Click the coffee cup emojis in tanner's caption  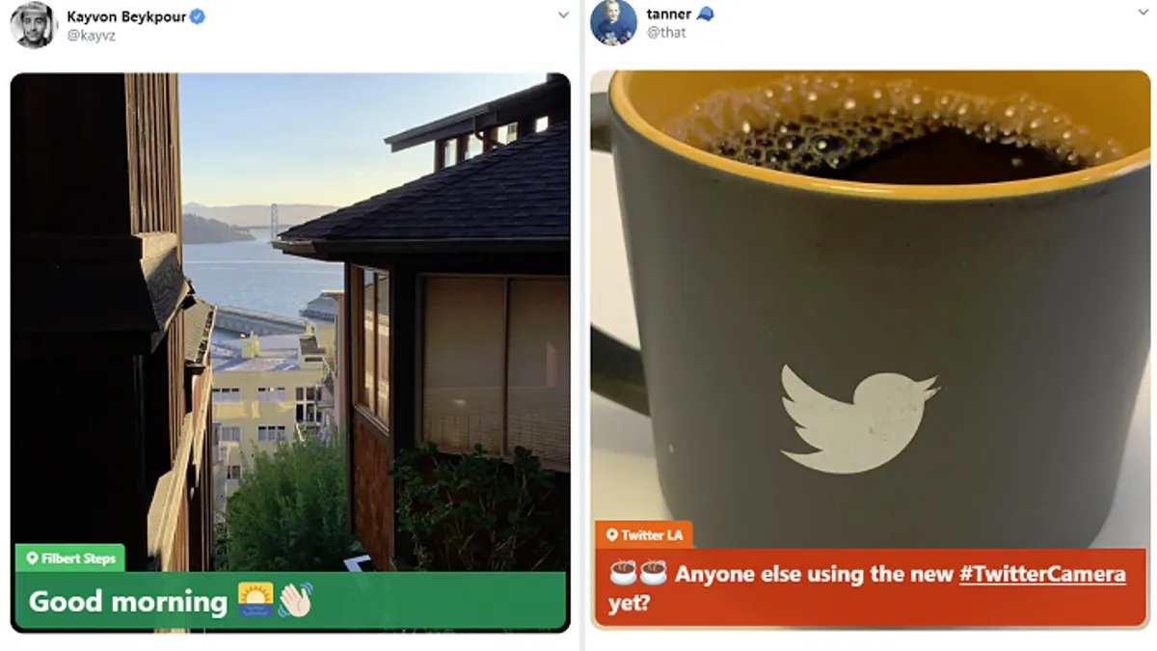tap(638, 574)
